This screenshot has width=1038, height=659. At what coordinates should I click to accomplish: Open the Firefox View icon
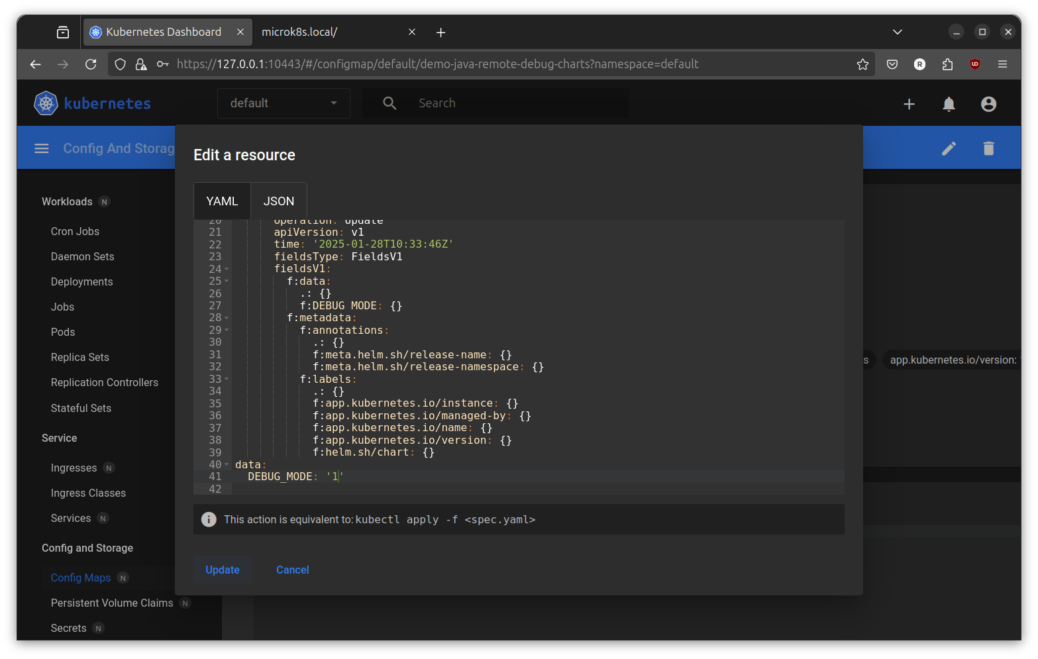point(63,32)
